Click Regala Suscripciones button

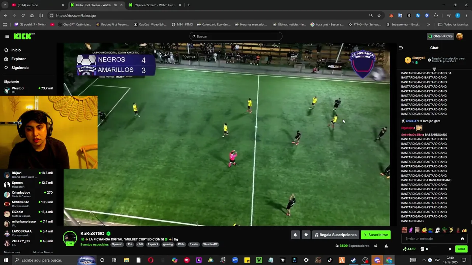pos(336,235)
